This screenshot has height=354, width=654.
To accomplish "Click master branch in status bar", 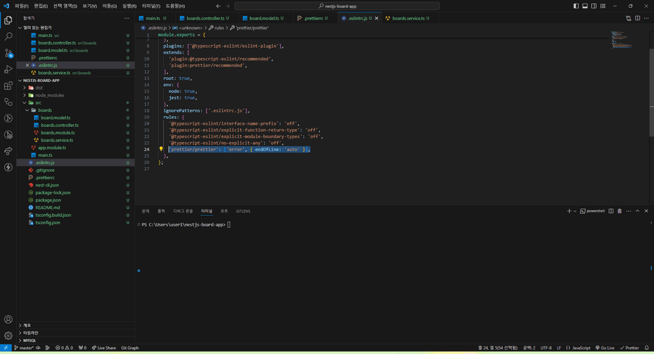I will pyautogui.click(x=24, y=348).
